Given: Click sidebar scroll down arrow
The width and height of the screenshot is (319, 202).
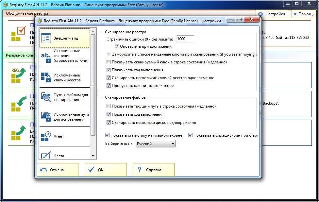Looking at the screenshot, I should 93,156.
